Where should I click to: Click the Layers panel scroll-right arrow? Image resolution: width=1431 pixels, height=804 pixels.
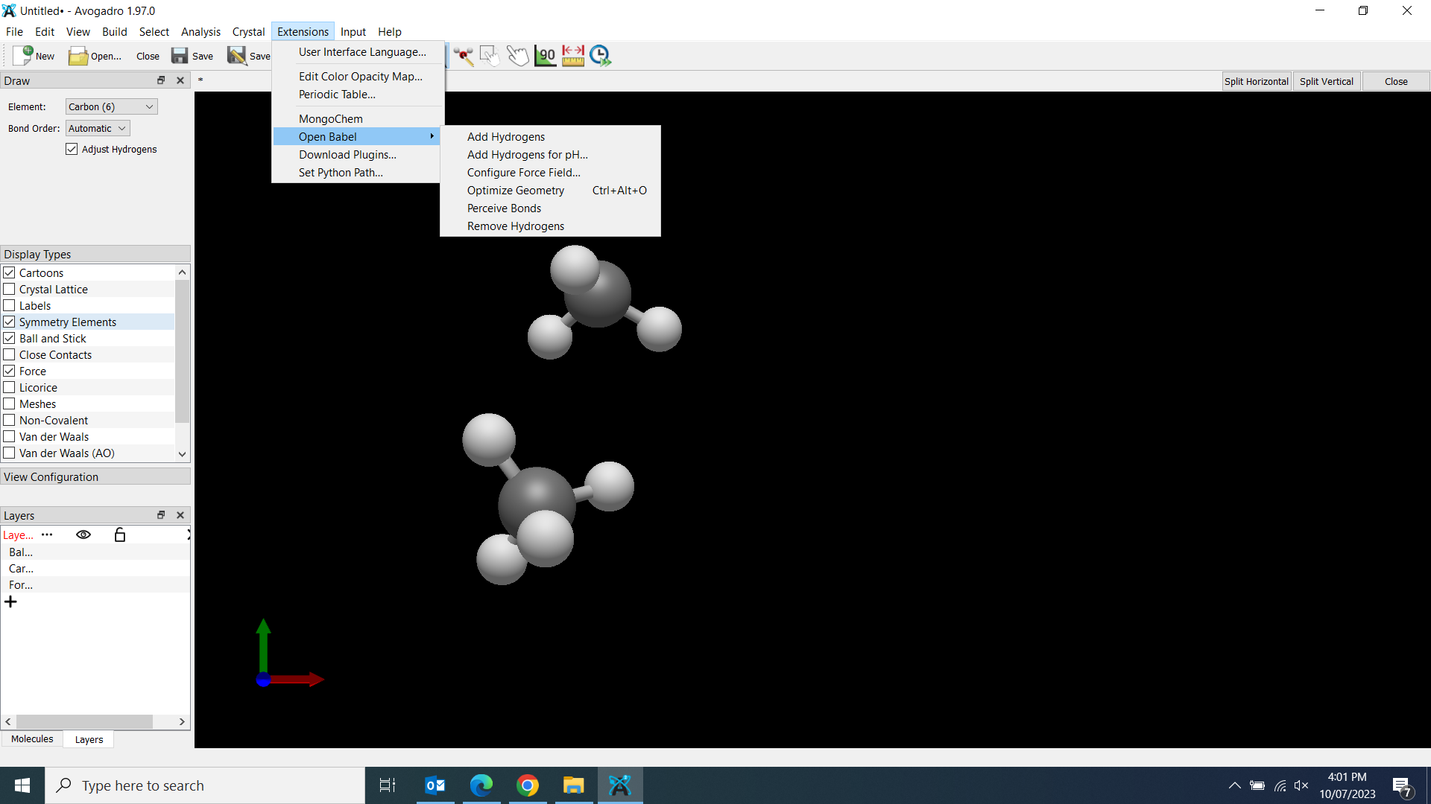pos(182,721)
